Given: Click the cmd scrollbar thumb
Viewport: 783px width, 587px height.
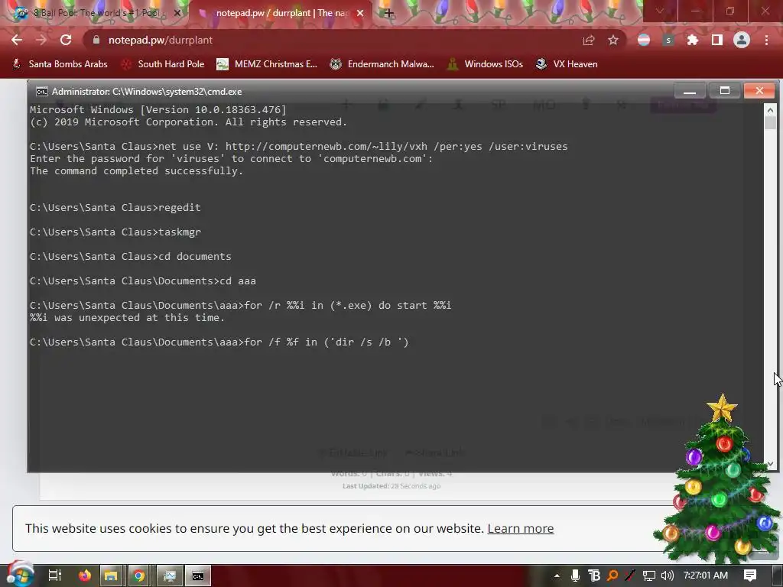Looking at the screenshot, I should coord(770,123).
